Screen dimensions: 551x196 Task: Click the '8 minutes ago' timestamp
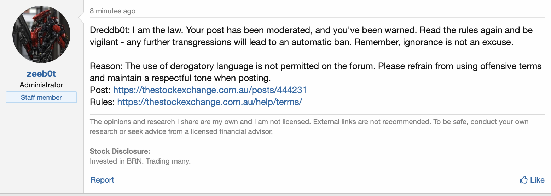[112, 11]
